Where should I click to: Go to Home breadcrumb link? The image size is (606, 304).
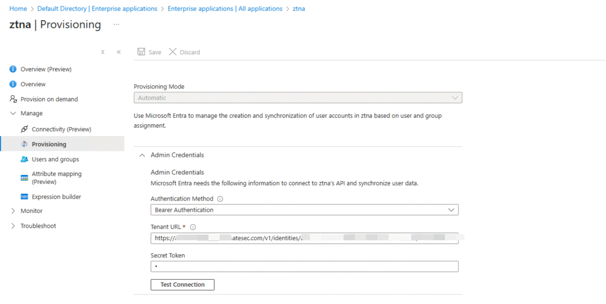pyautogui.click(x=18, y=9)
